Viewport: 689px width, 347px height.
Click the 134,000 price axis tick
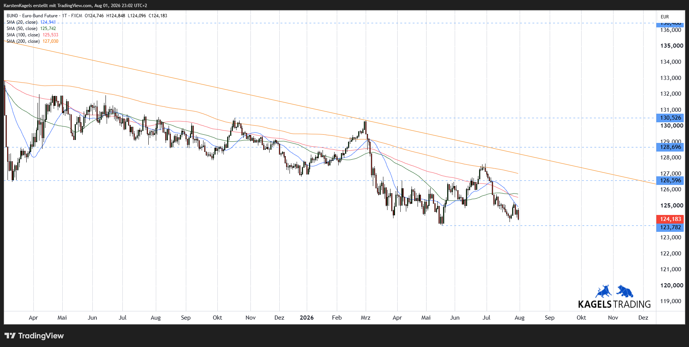point(671,62)
